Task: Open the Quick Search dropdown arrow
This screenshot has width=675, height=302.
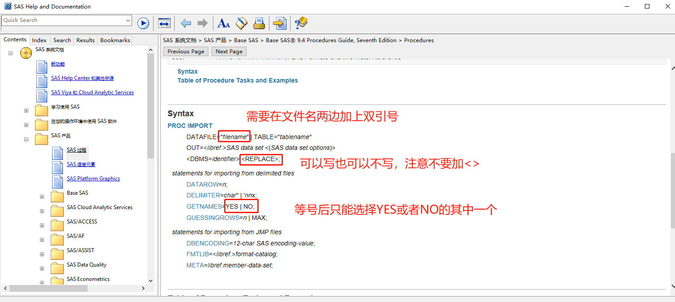Action: 128,20
